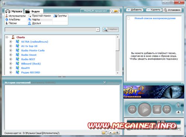Click the История скачиваний panel title
186x137 pixels.
click(x=17, y=83)
